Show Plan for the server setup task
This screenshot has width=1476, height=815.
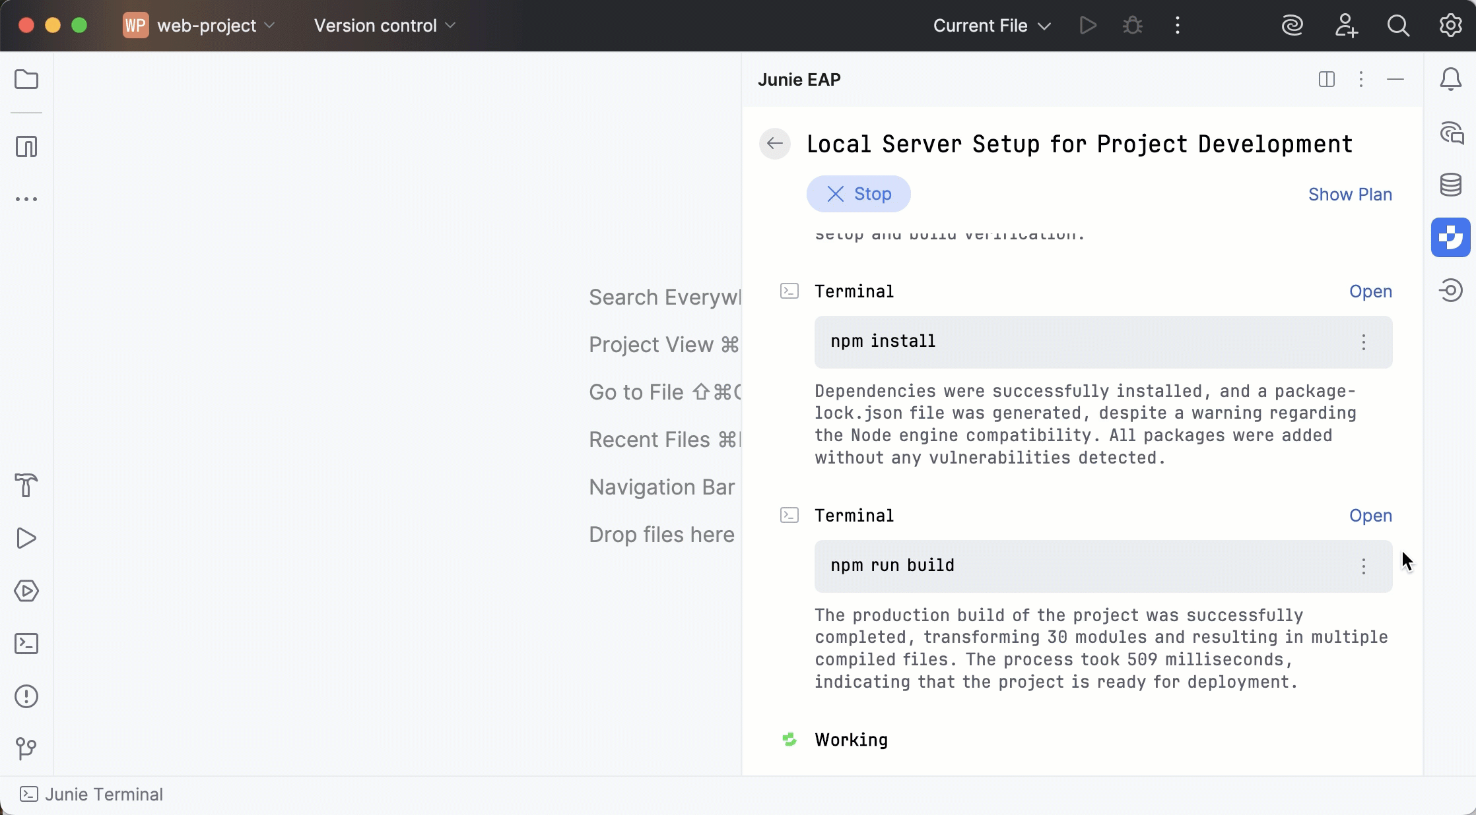pos(1350,194)
